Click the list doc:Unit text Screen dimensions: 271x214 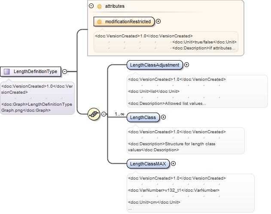(x=153, y=91)
